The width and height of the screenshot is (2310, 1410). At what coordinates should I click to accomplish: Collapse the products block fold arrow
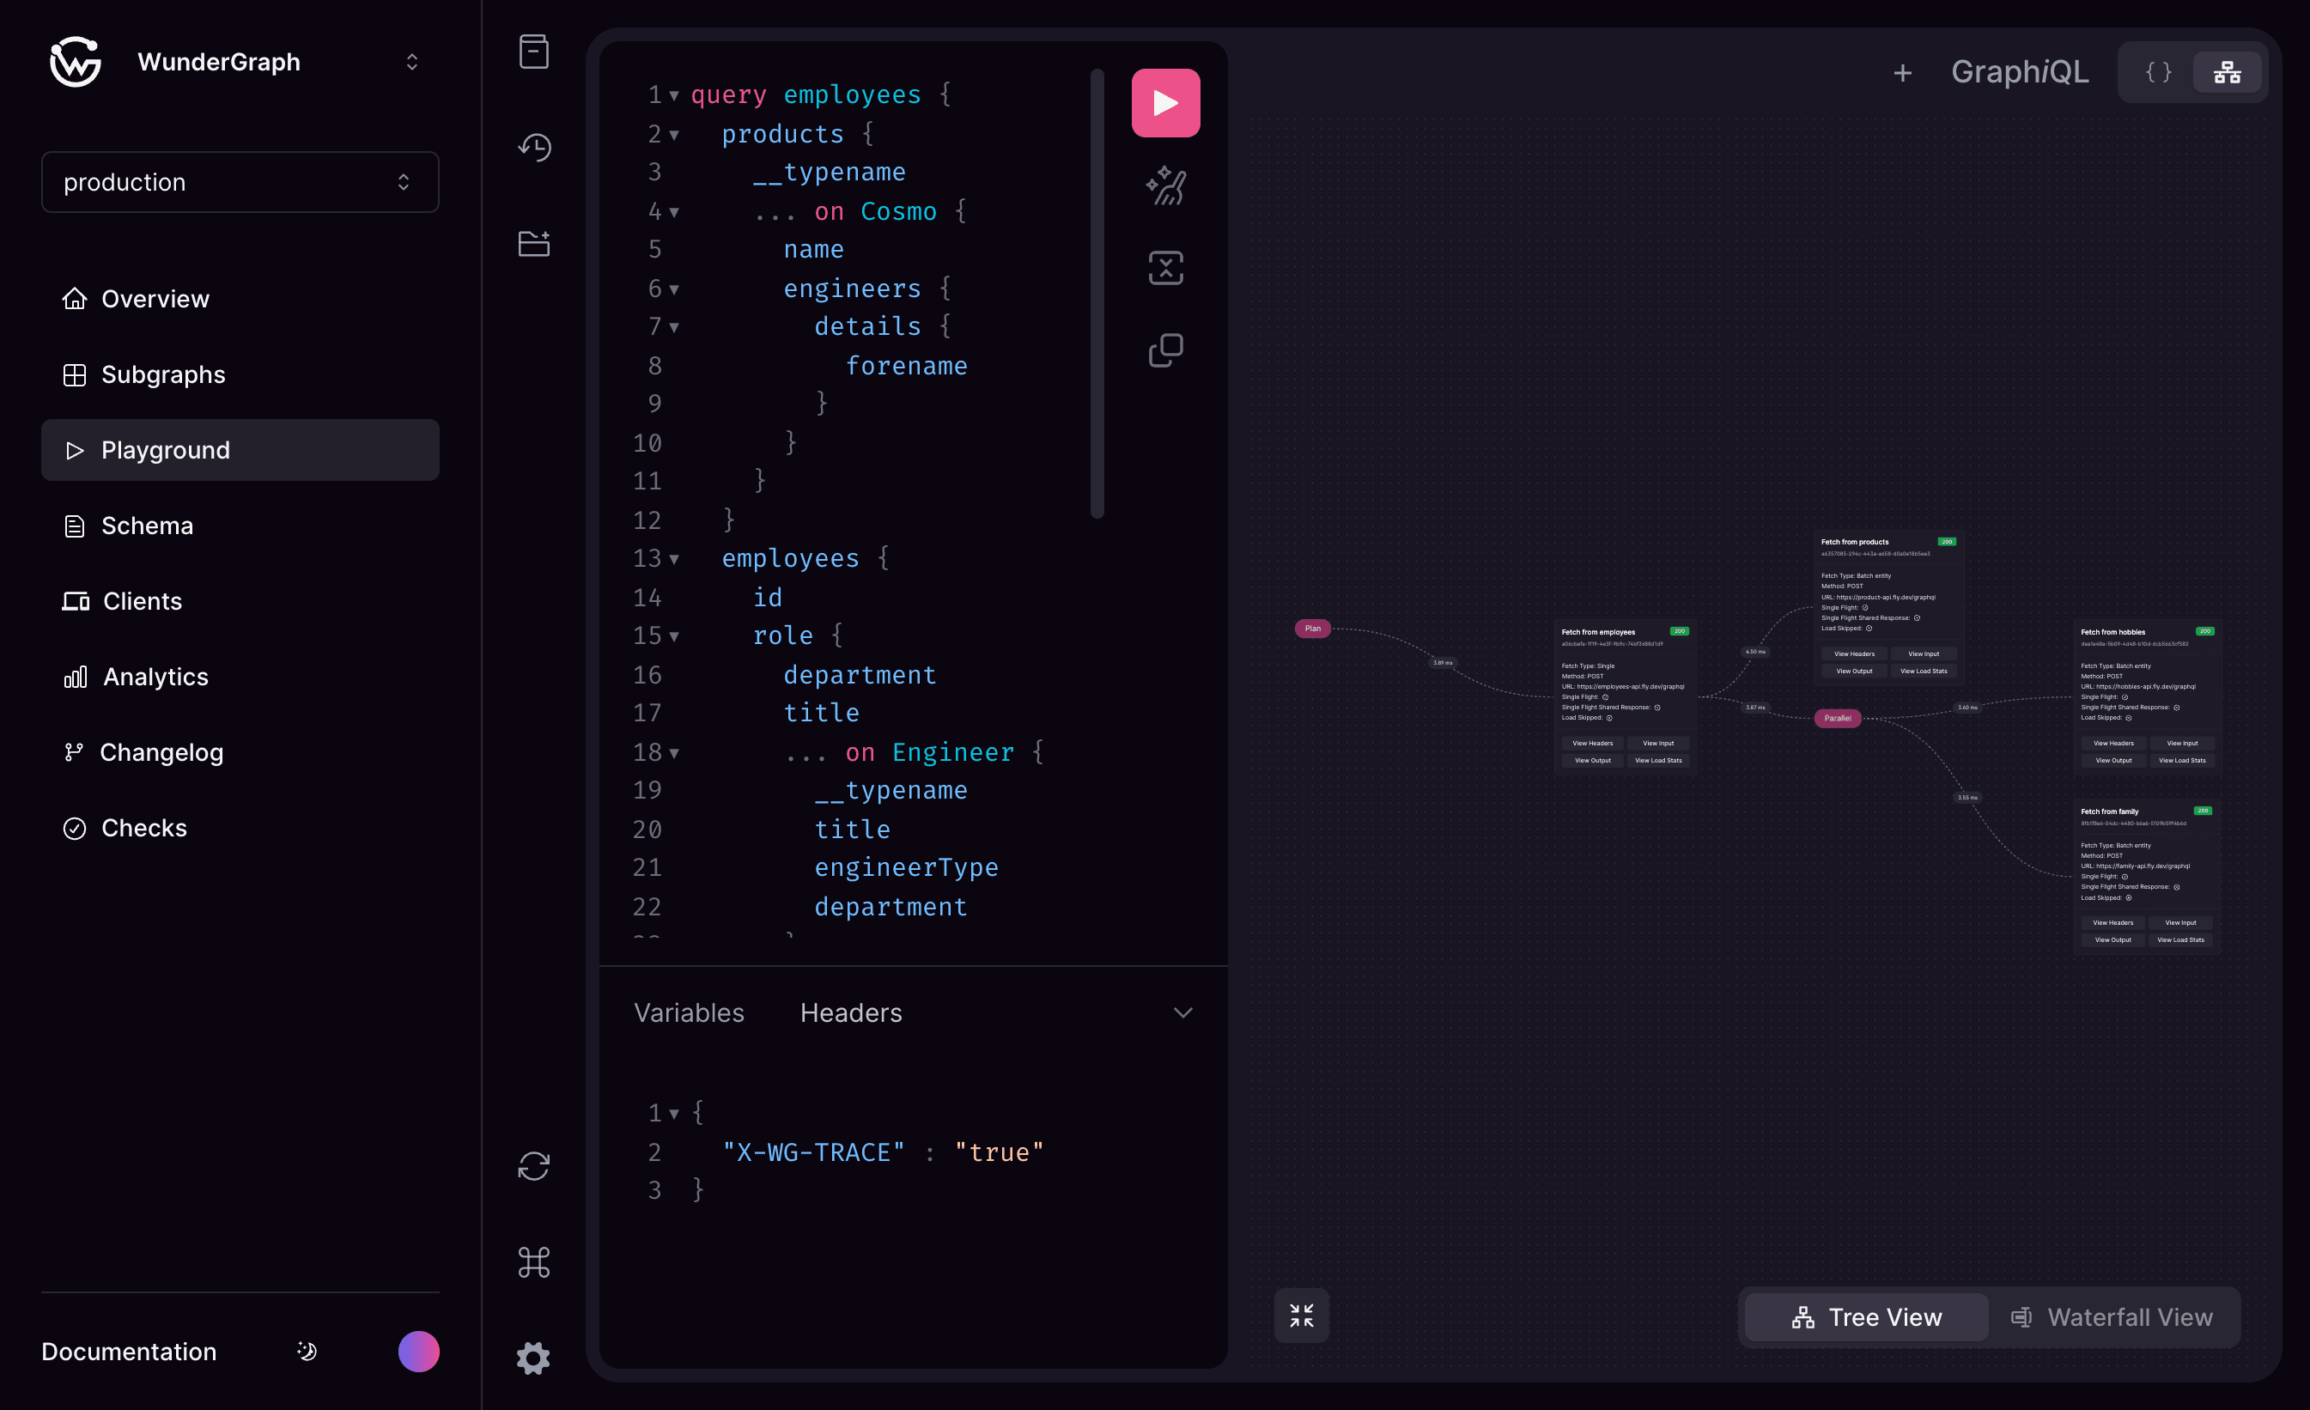674,135
